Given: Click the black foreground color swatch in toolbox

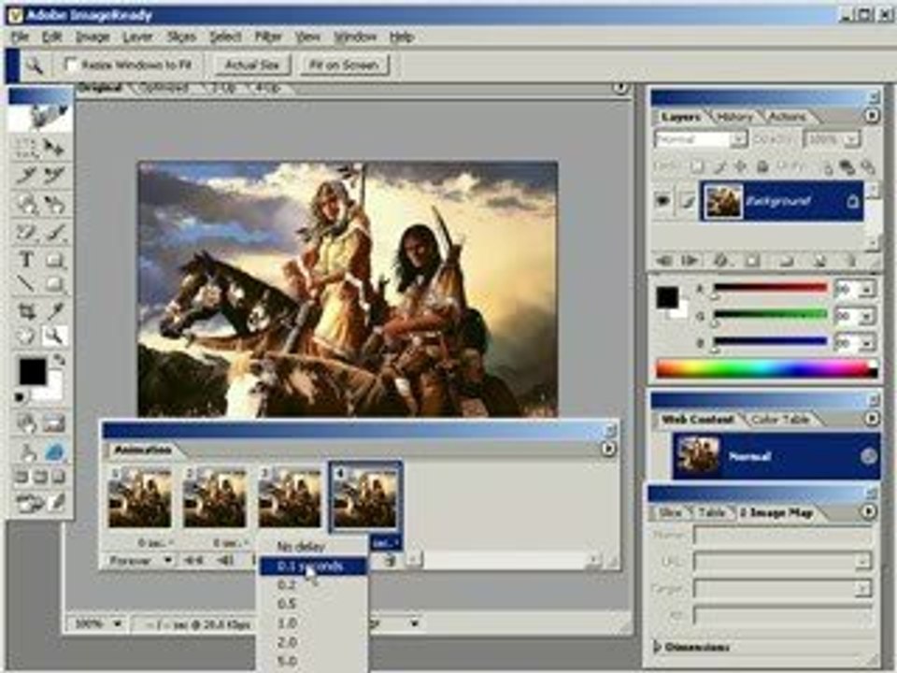Looking at the screenshot, I should point(33,372).
